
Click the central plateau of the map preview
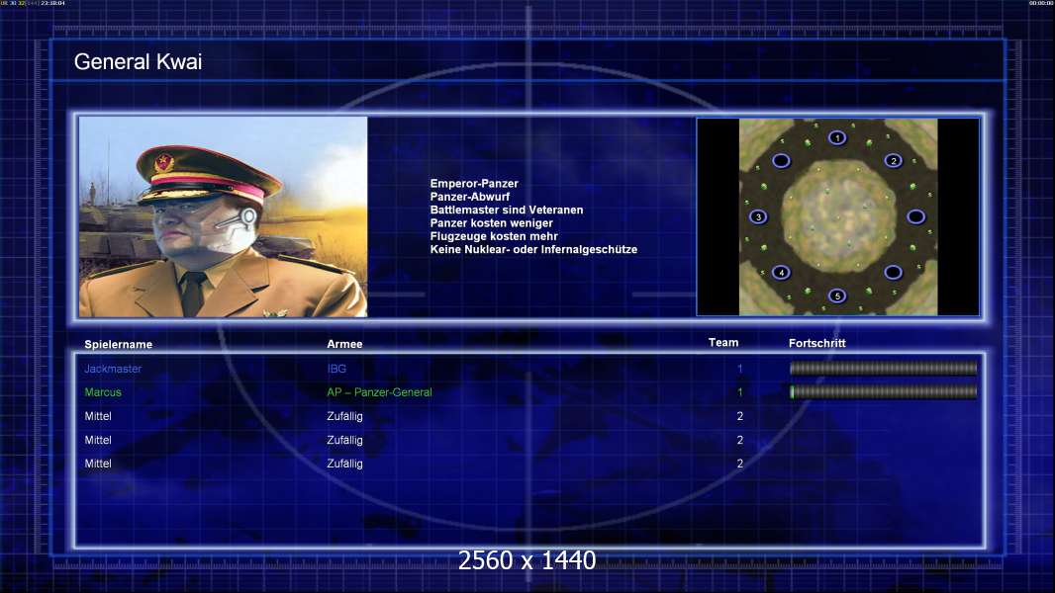point(838,216)
